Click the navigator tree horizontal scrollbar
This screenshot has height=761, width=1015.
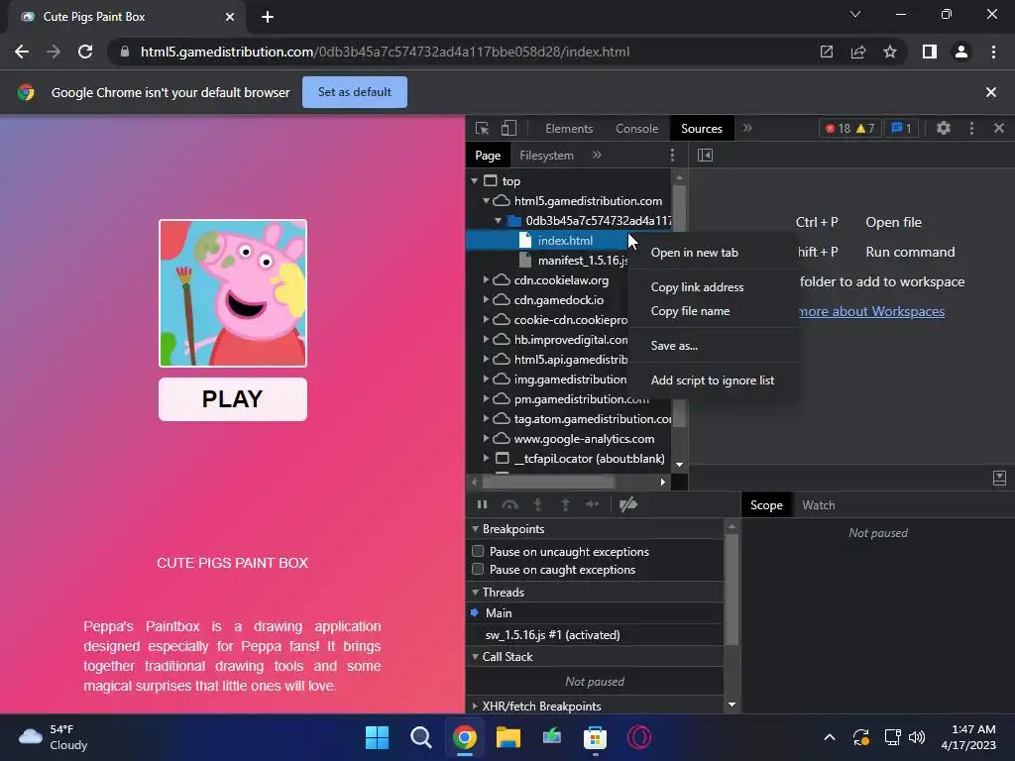point(547,483)
